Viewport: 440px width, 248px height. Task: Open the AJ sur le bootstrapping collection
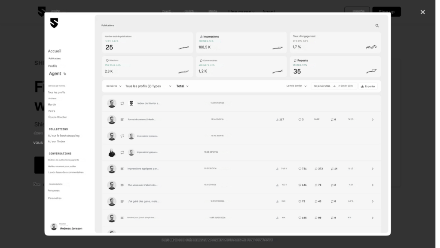click(x=63, y=135)
